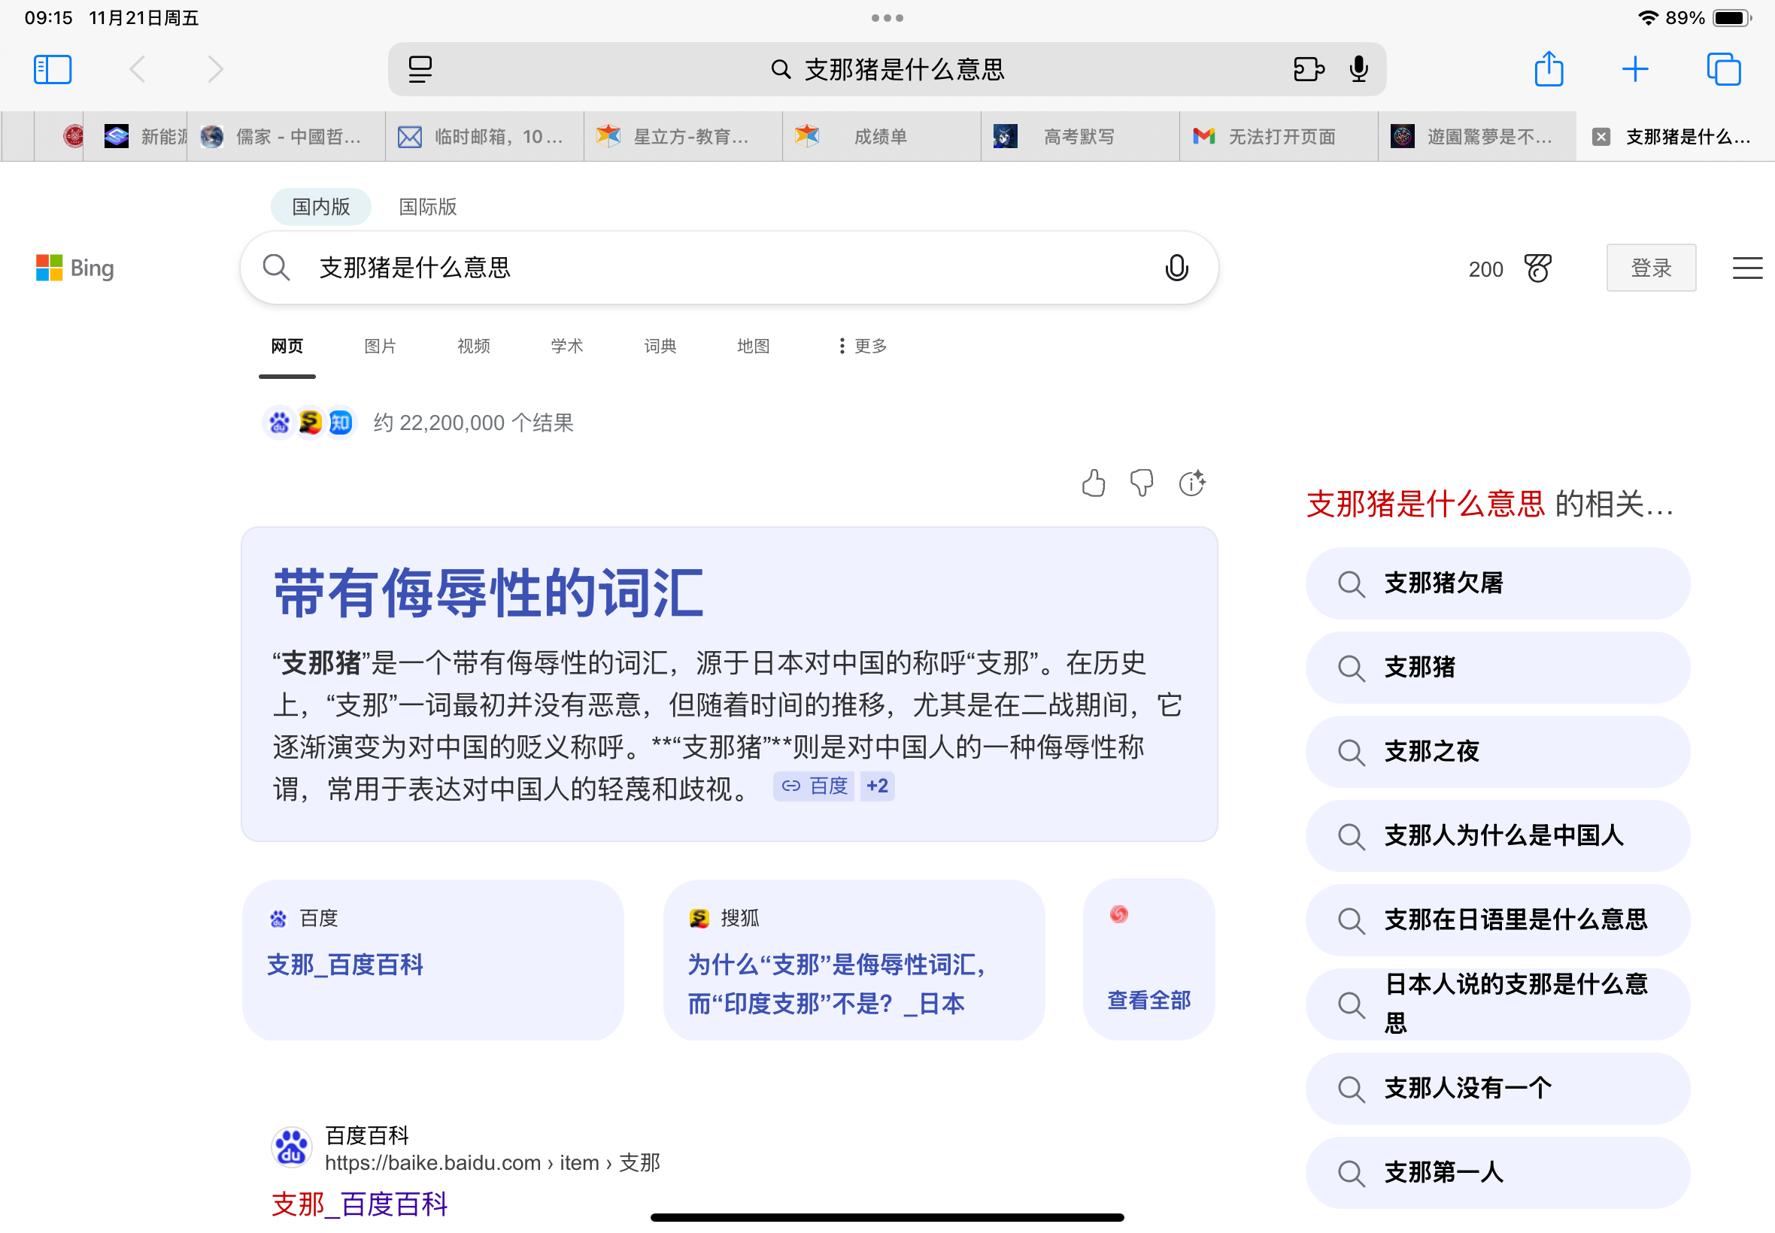Open the Safari sidebar panel
The height and width of the screenshot is (1233, 1775).
[x=53, y=69]
